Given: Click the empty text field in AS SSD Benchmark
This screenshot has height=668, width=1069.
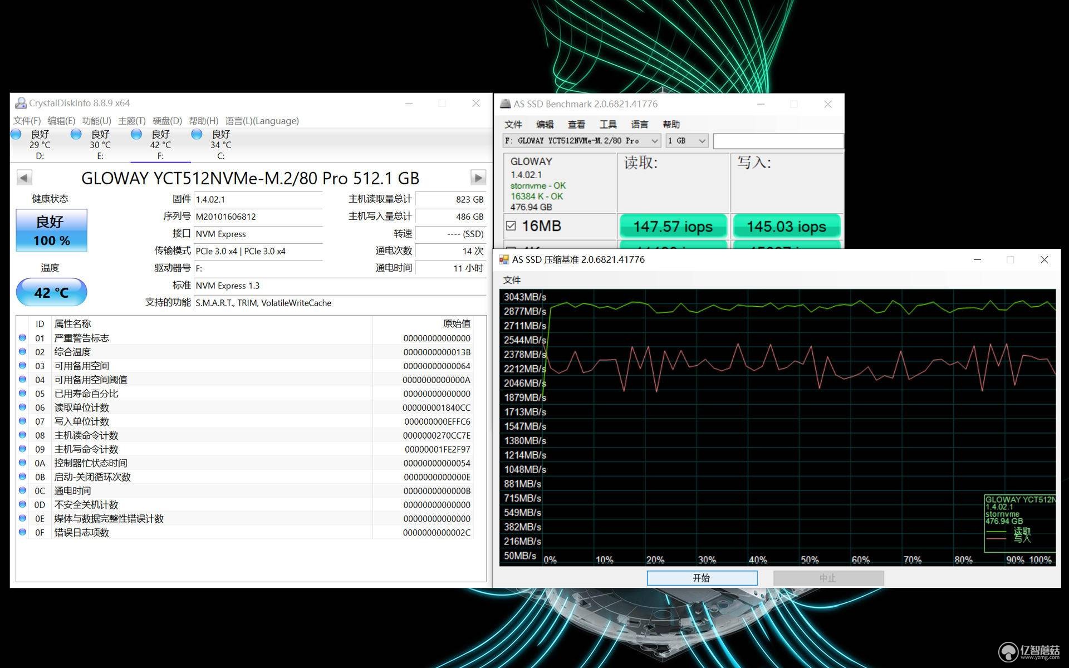Looking at the screenshot, I should (778, 141).
